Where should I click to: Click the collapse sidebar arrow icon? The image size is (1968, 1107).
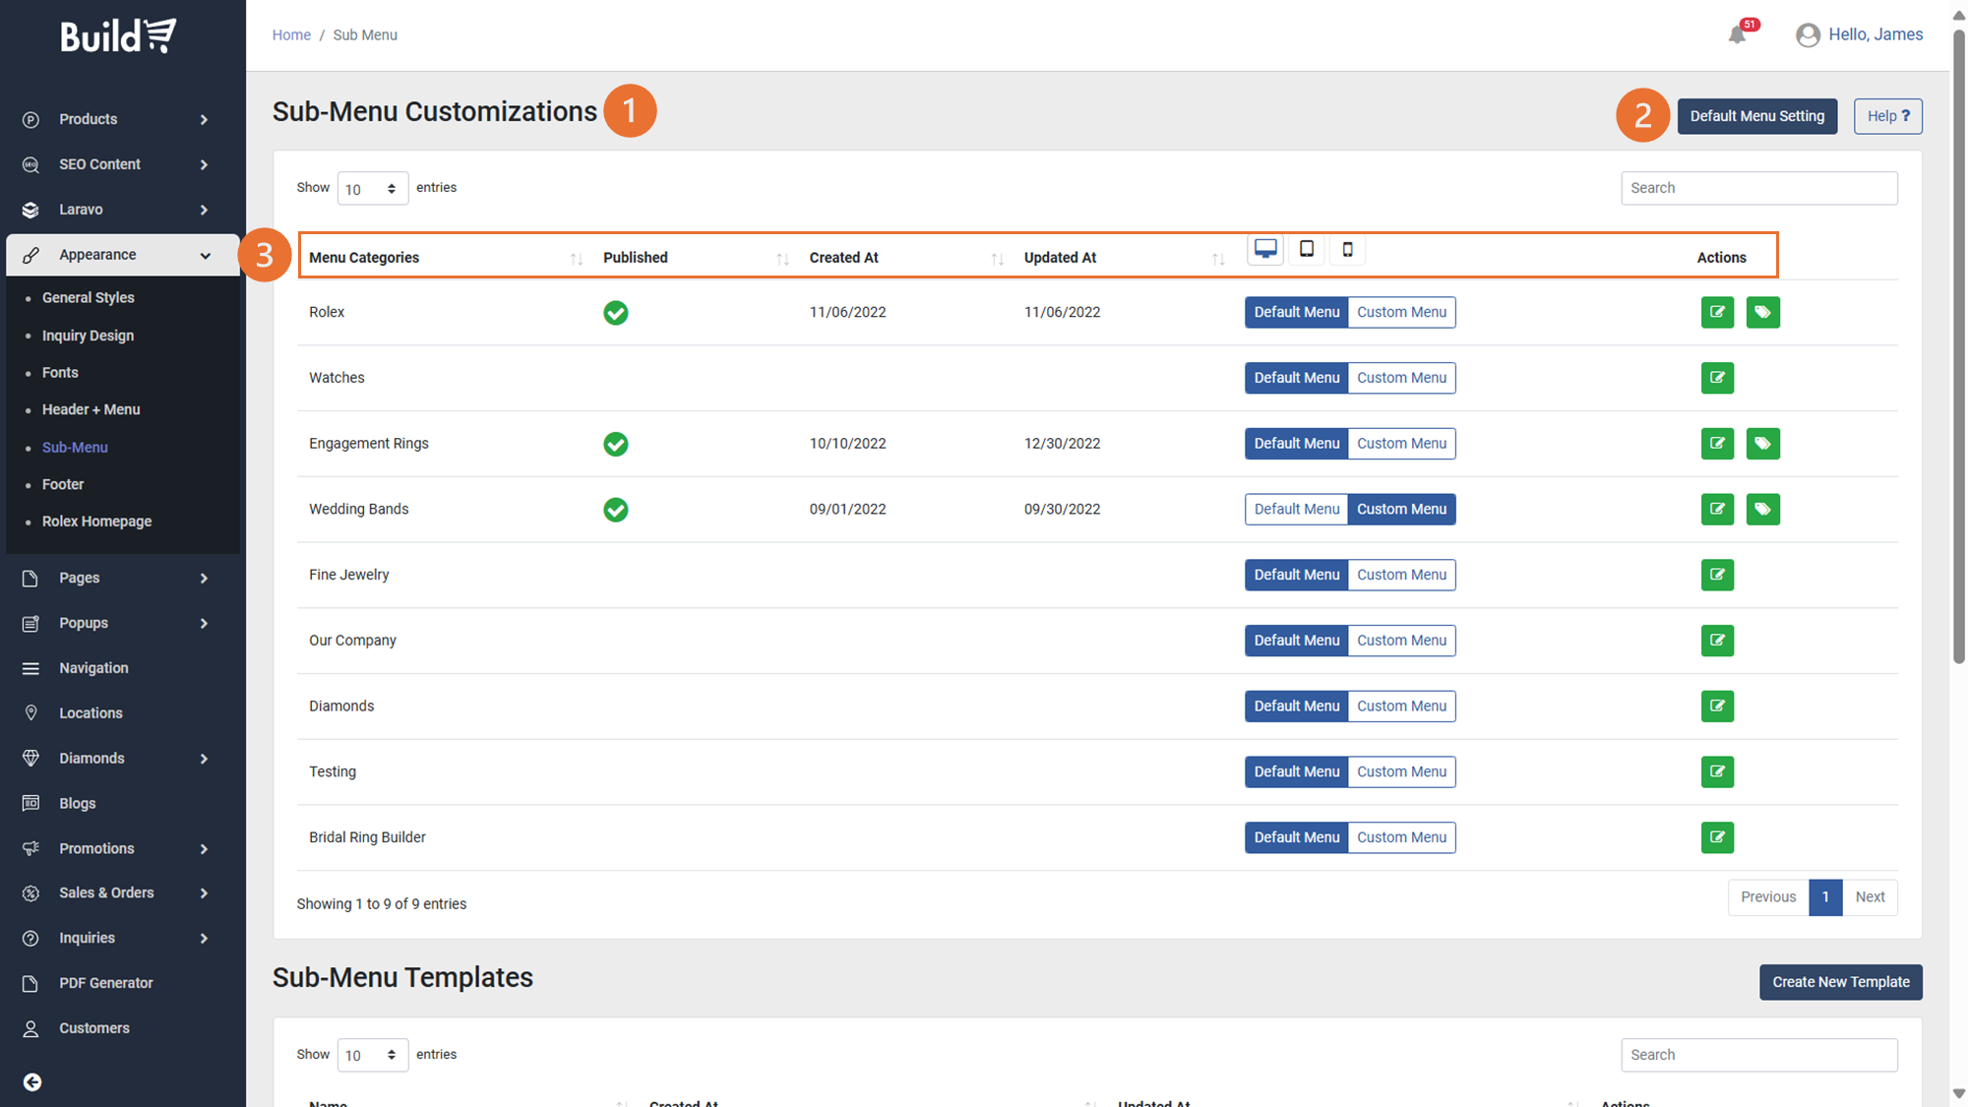tap(32, 1081)
